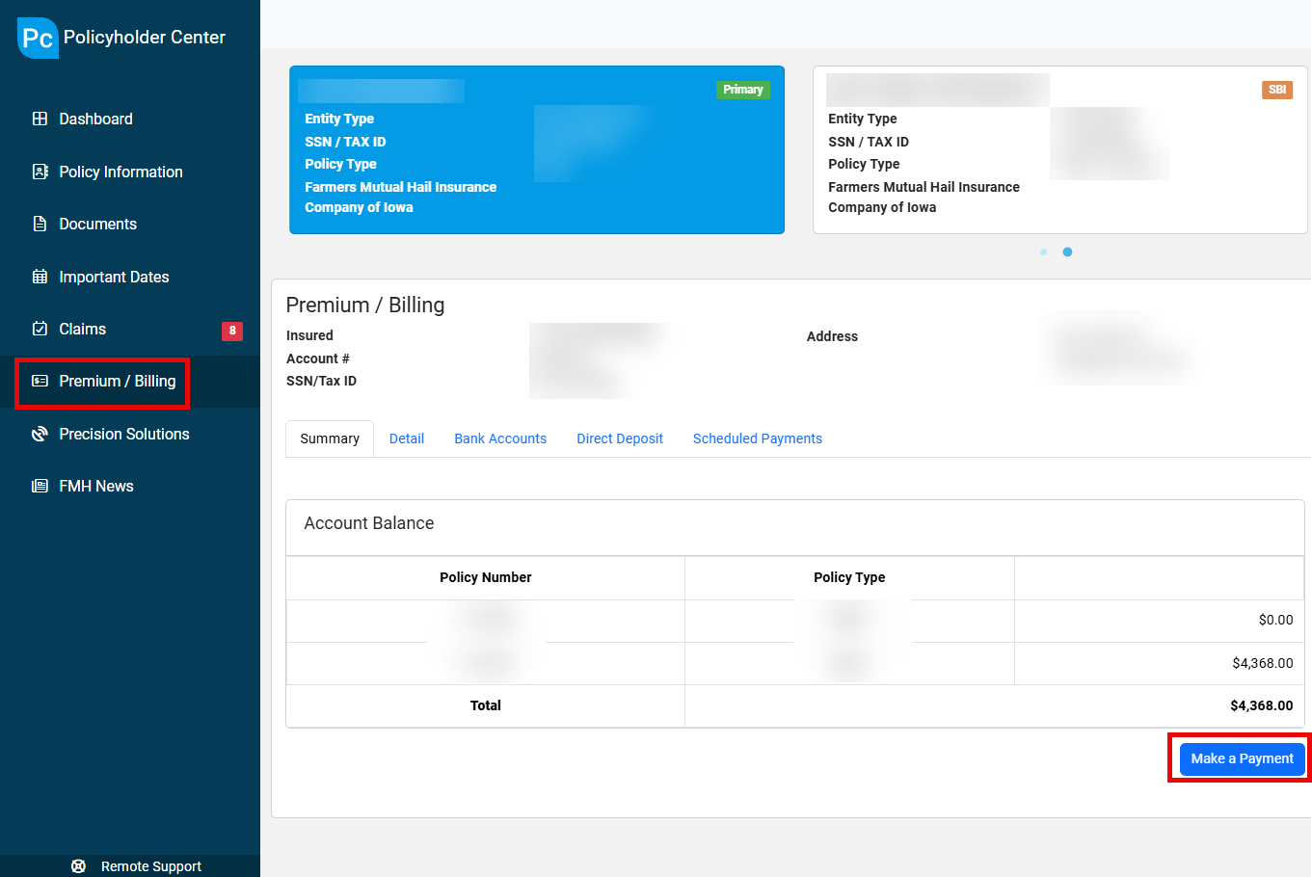
Task: Open Dashboard via its grid icon
Action: pos(40,119)
